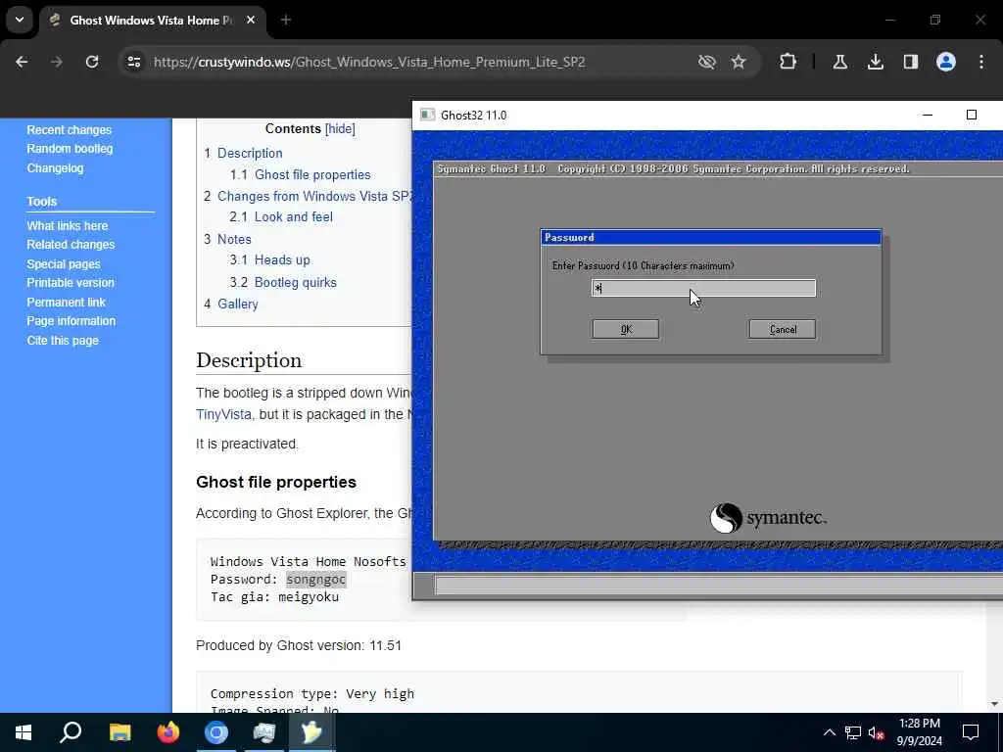Click the muted volume tray icon

pos(877,732)
